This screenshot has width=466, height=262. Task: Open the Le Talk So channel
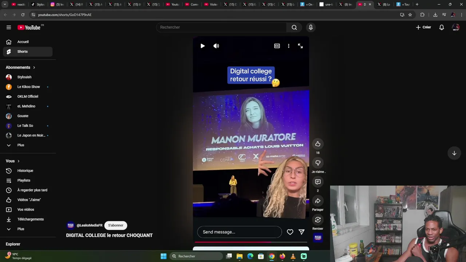coord(28,126)
